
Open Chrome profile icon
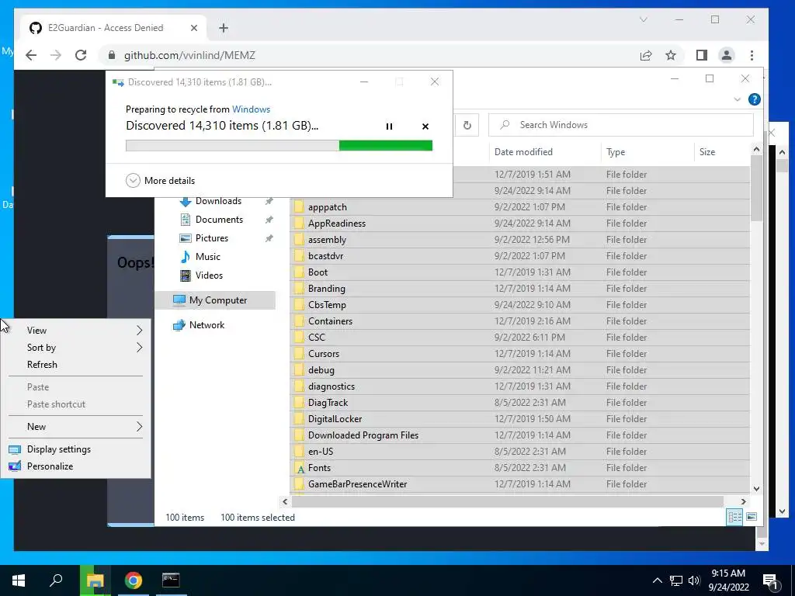pyautogui.click(x=726, y=55)
